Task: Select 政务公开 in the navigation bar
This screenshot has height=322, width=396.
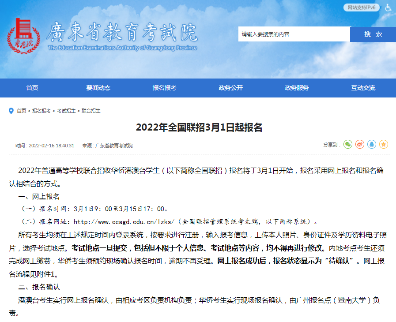Action: tap(231, 88)
